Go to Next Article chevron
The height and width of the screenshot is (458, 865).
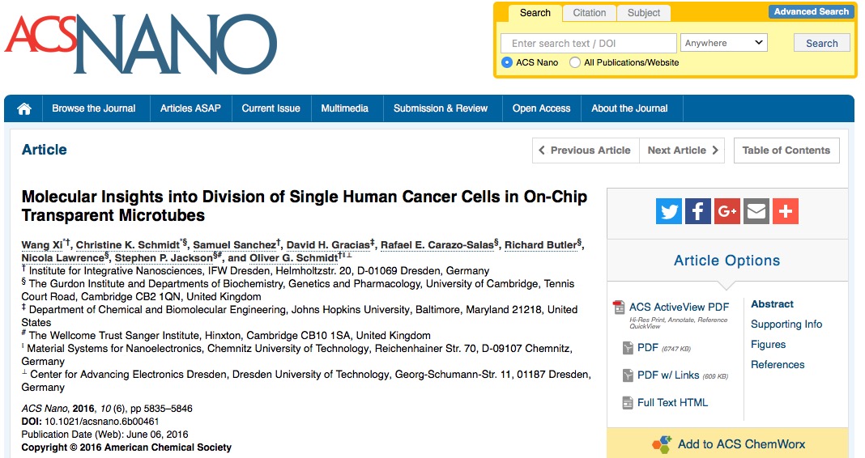pyautogui.click(x=715, y=150)
